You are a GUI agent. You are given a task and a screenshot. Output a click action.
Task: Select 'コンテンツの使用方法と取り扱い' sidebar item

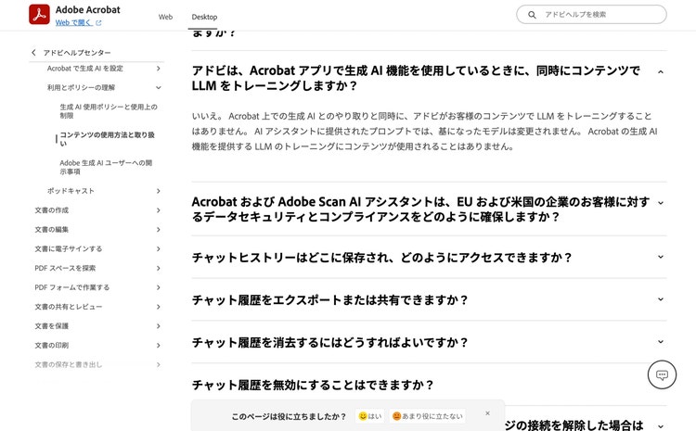(107, 139)
